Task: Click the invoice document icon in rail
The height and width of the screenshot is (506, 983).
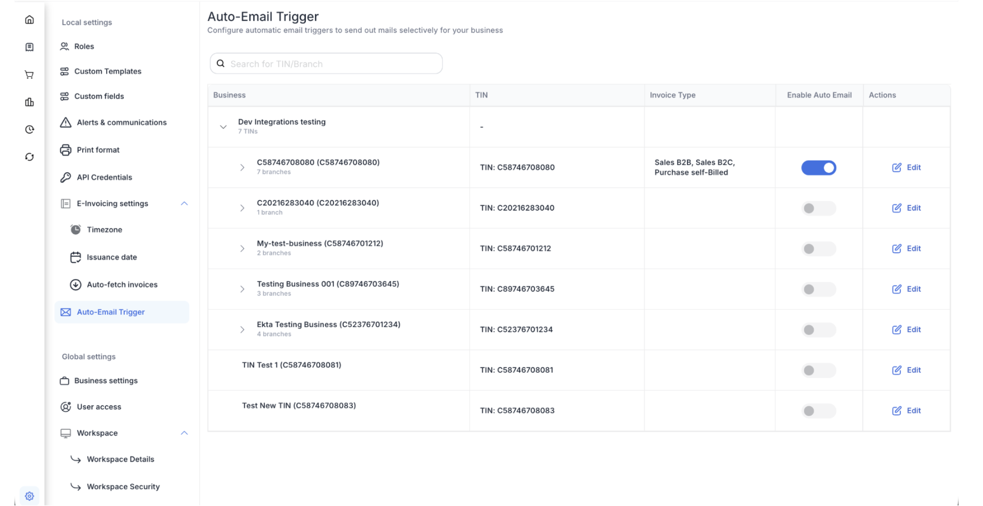Action: tap(30, 47)
